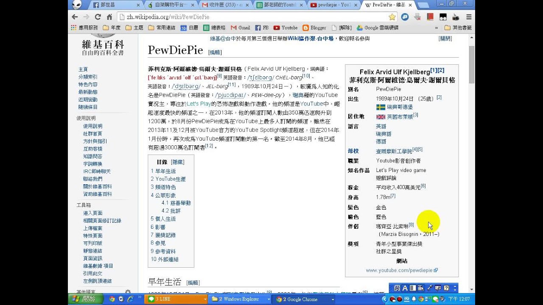
Task: Open the IME help question mark
Action: tap(446, 288)
